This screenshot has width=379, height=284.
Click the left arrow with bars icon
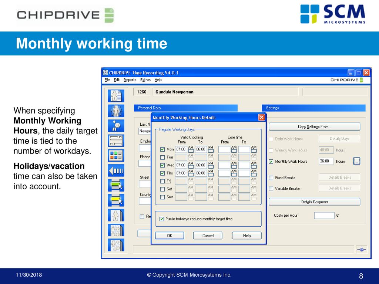(116, 170)
